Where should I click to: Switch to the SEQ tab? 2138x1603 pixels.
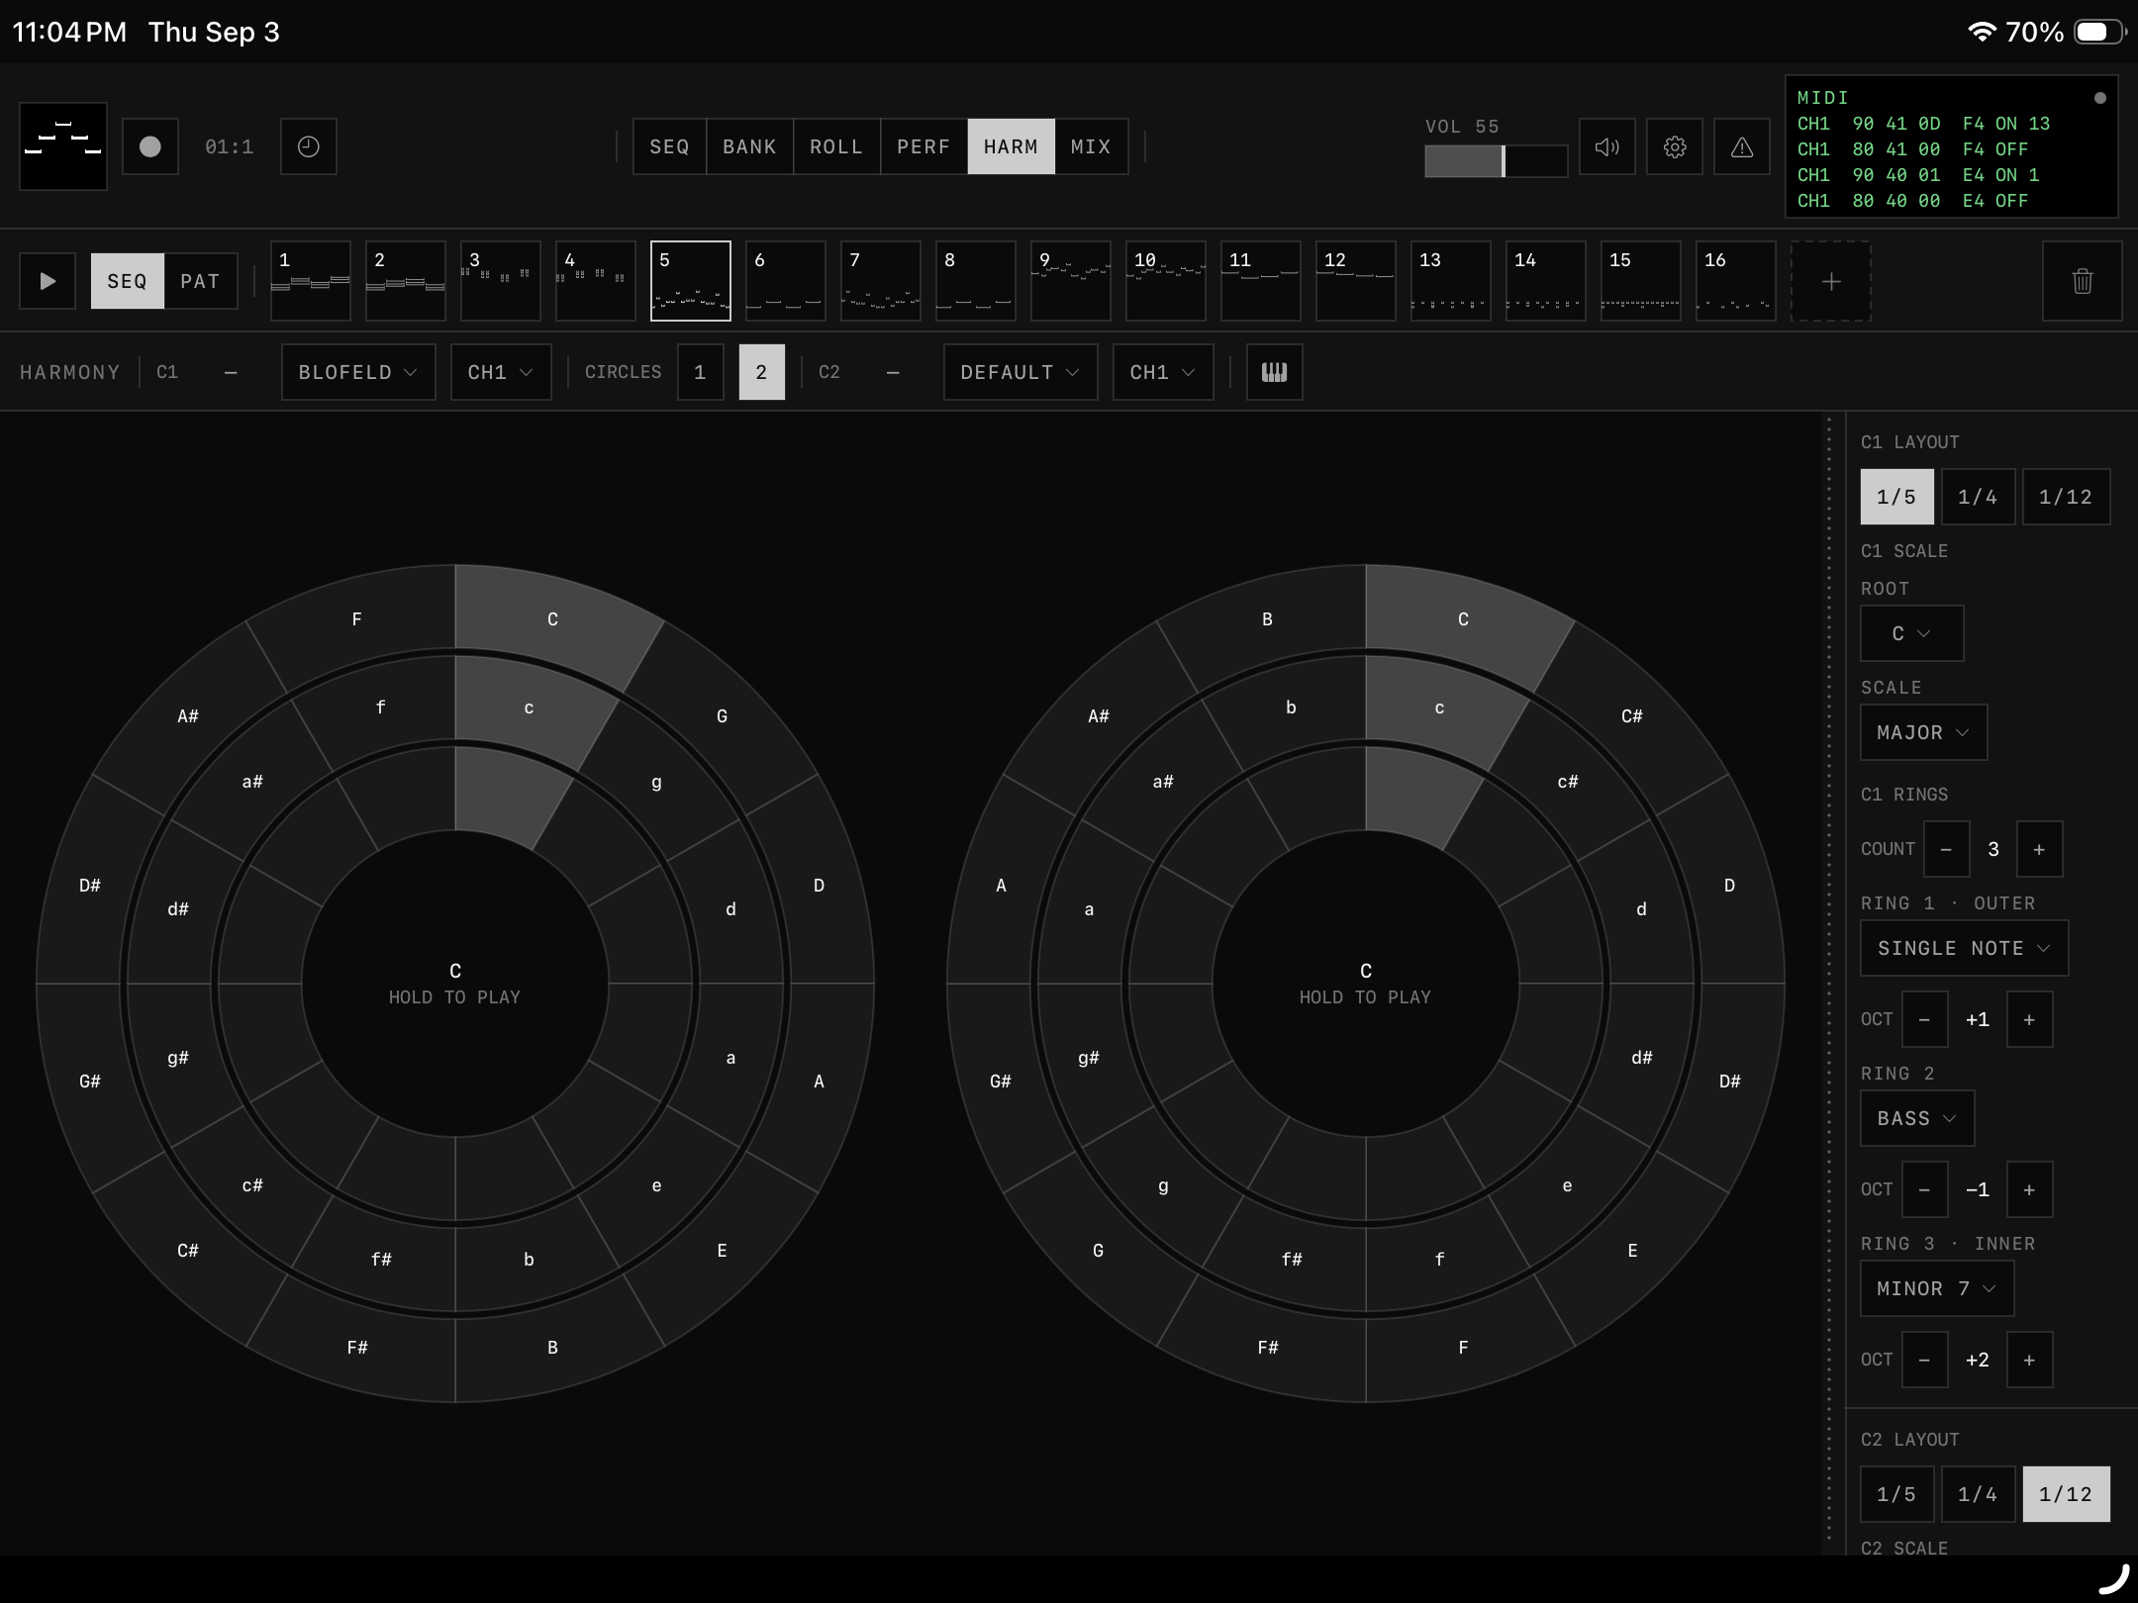(670, 146)
